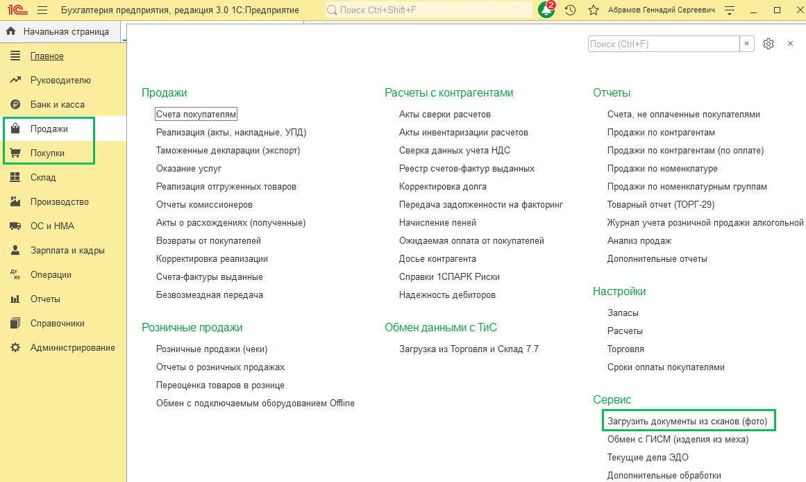Screen dimensions: 806x482
Task: Click the Покупки cart icon
Action: [x=15, y=153]
